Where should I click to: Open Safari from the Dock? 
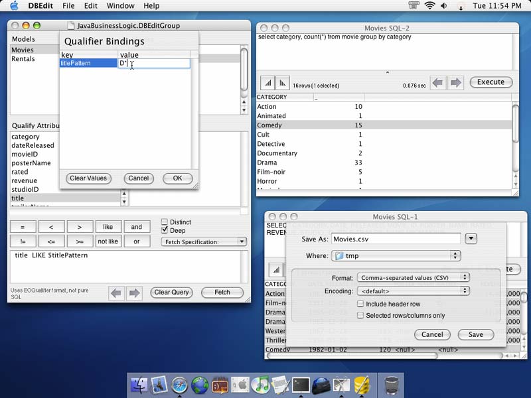(x=179, y=385)
